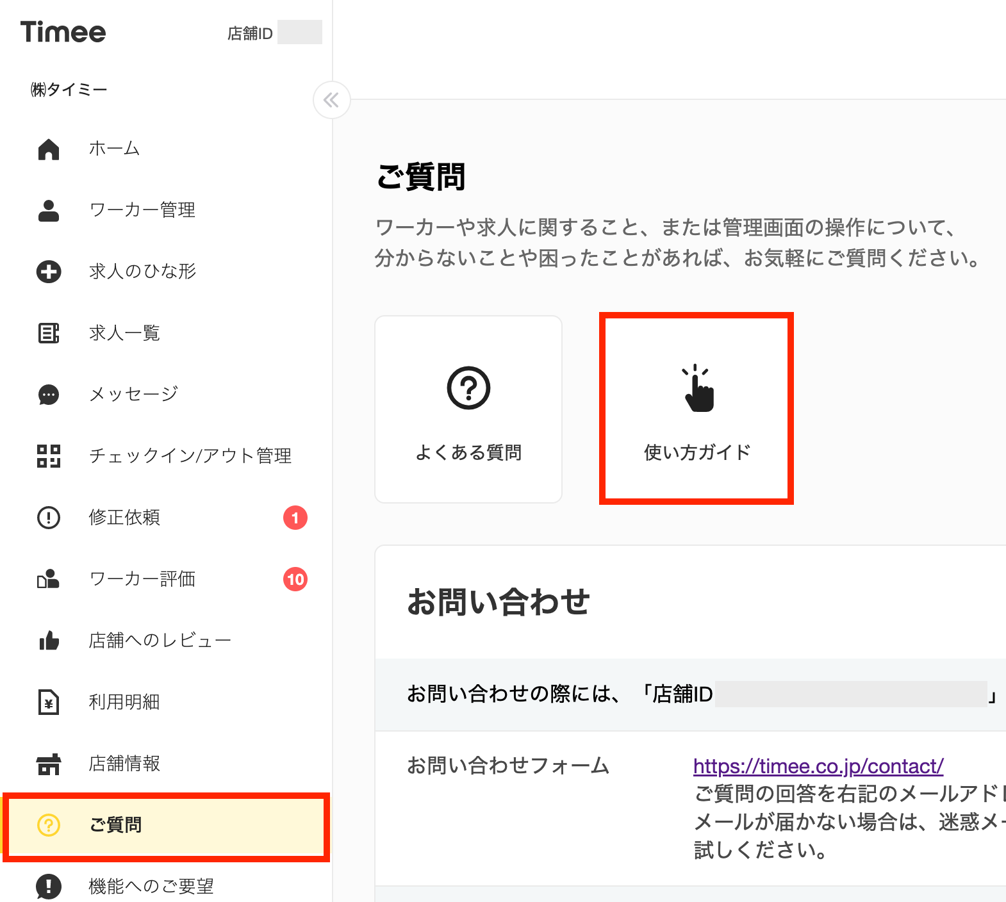
Task: Click the thumbs-up review icon
Action: (49, 641)
